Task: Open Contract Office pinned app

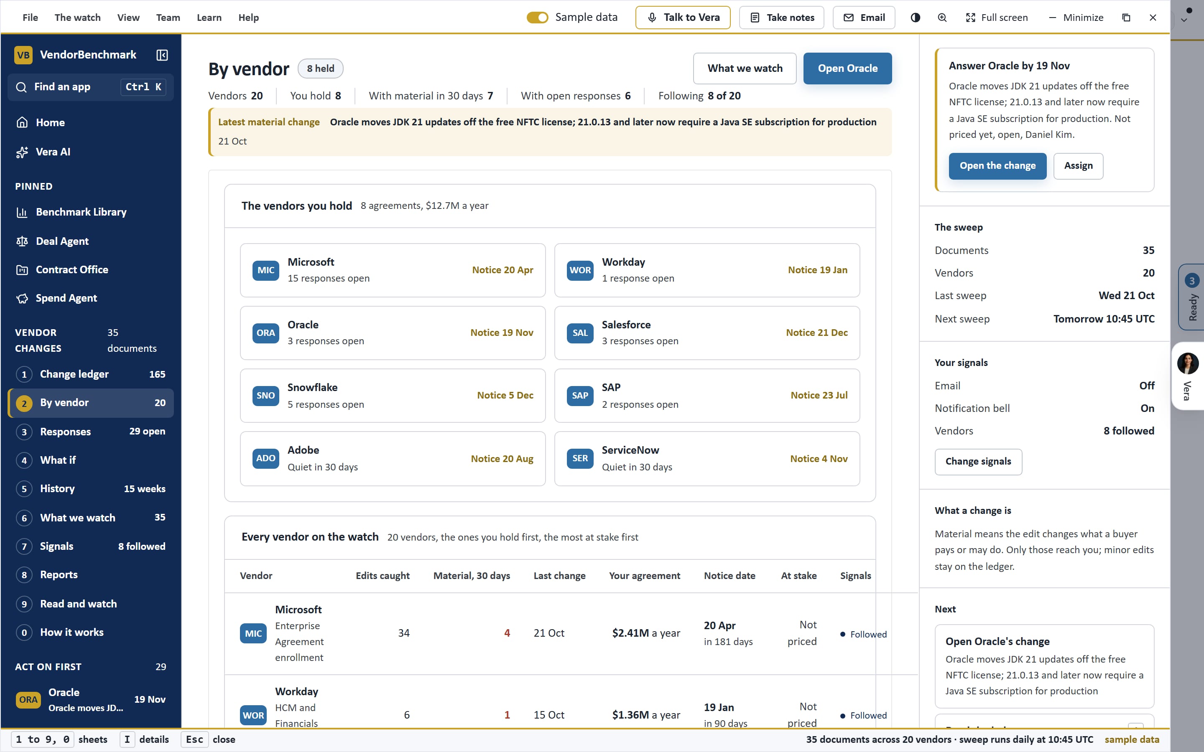Action: point(91,269)
